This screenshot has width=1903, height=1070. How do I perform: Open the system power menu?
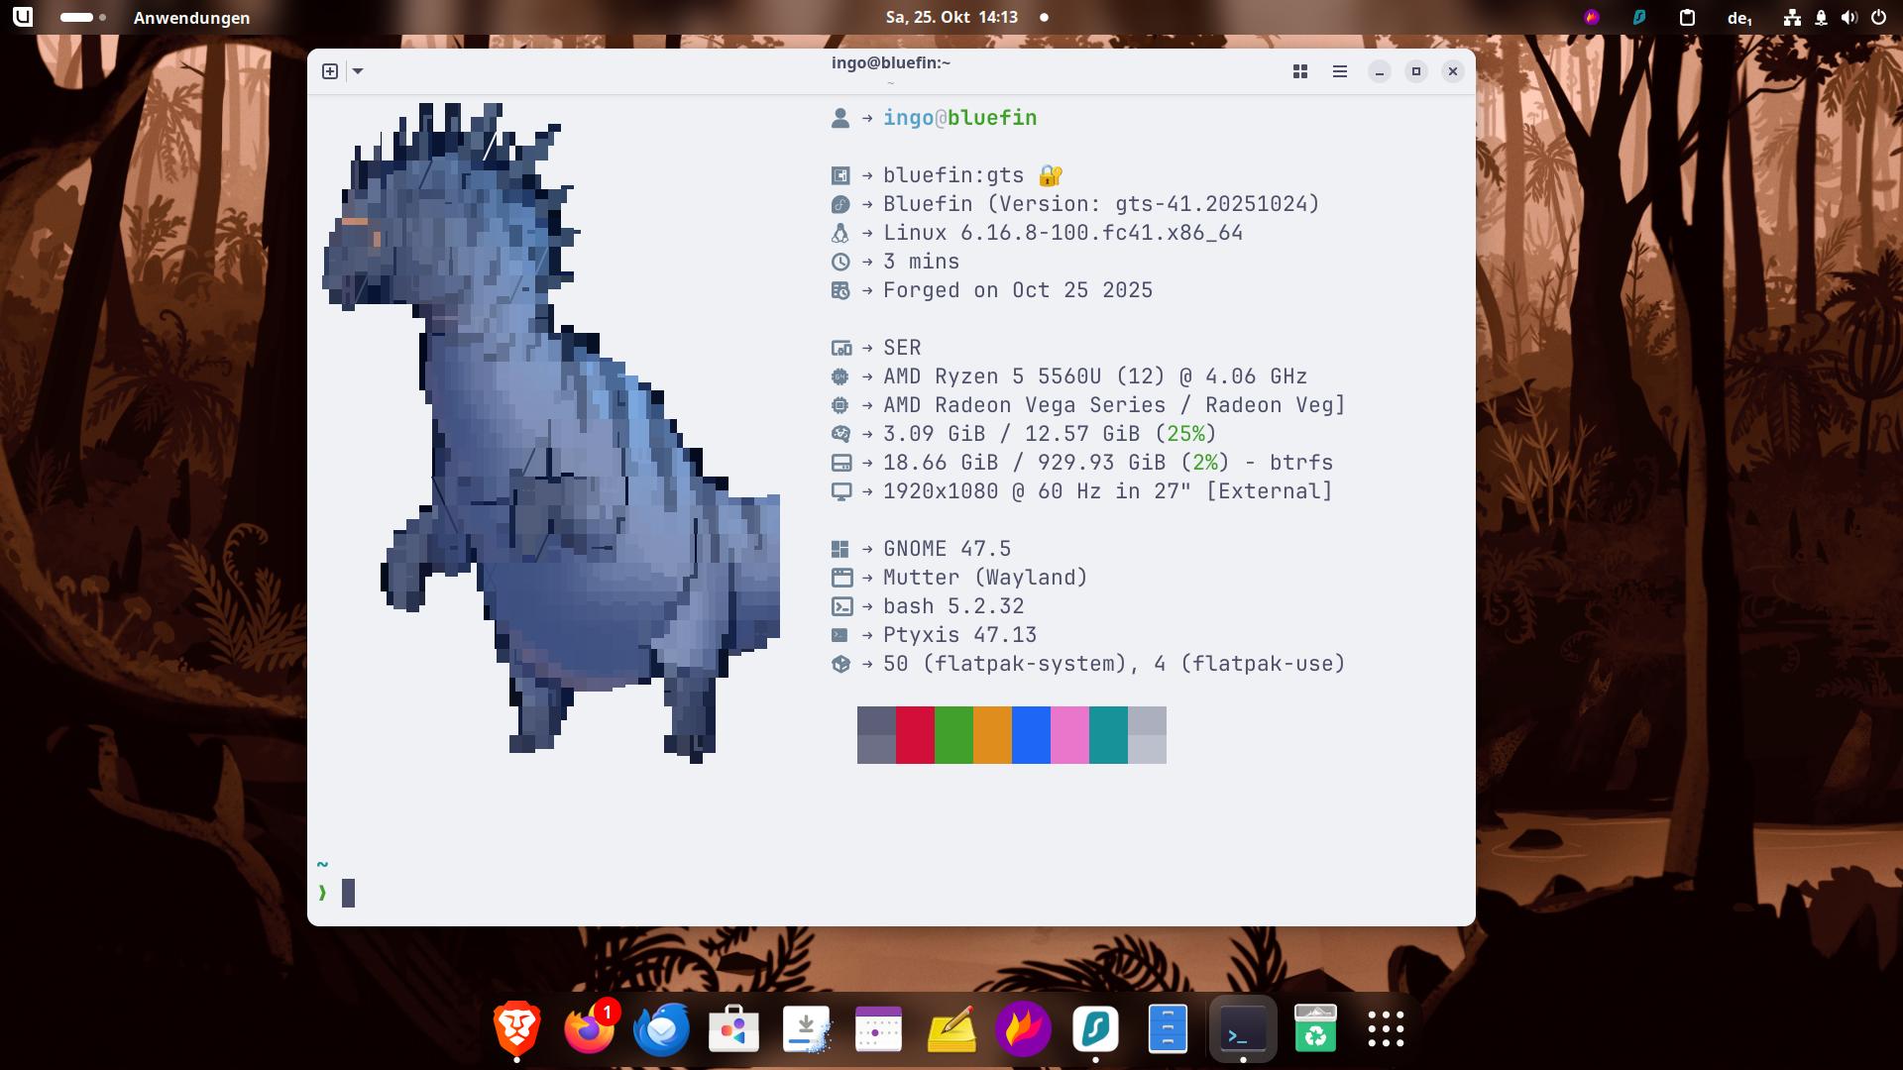point(1878,18)
